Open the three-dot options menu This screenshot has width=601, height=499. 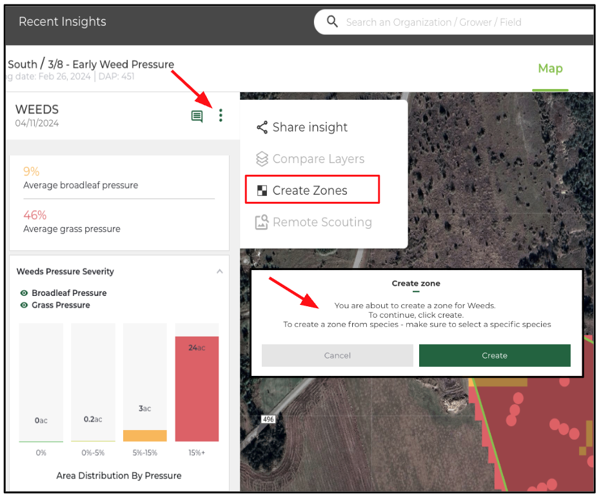221,115
